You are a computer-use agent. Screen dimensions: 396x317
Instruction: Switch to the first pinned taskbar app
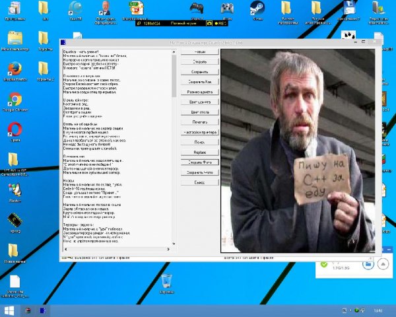pos(28,310)
